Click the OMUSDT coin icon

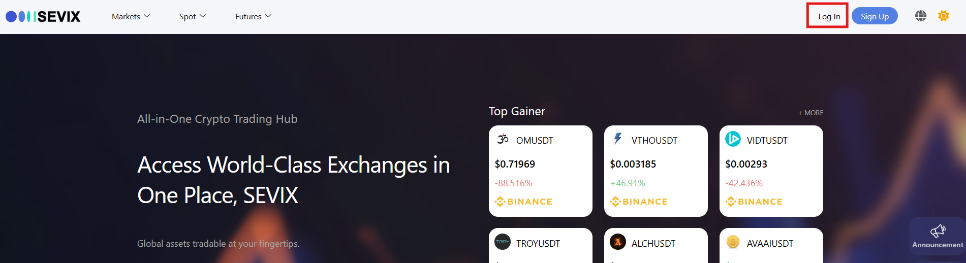pos(503,139)
